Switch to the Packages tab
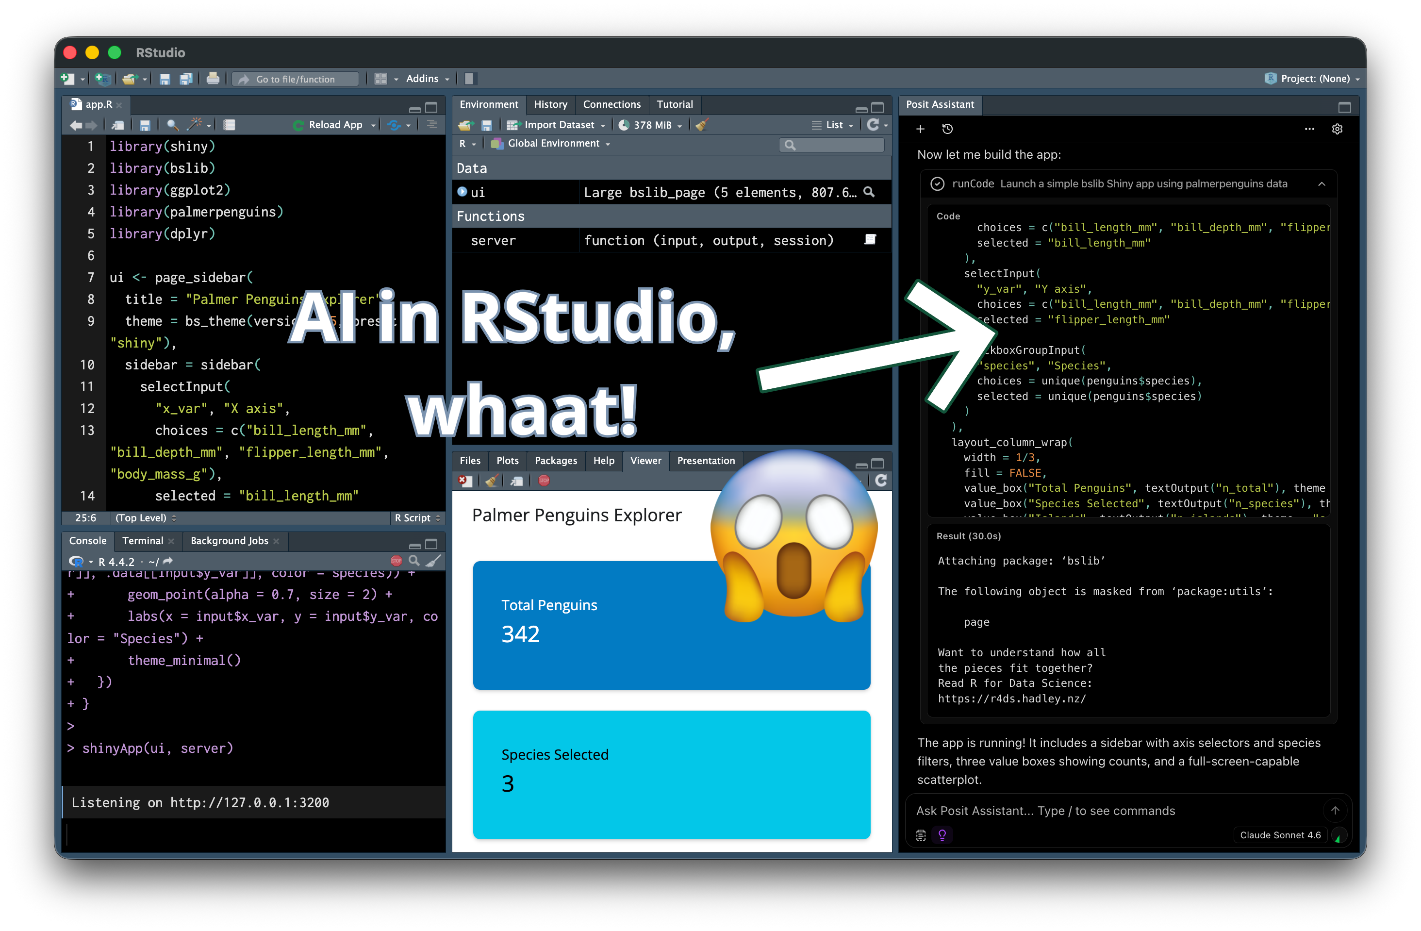 tap(555, 461)
